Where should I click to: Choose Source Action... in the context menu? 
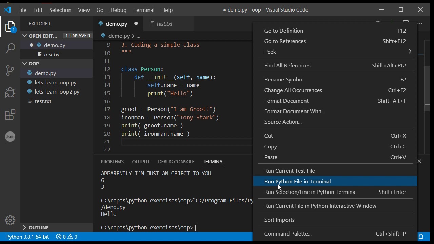pos(335,122)
